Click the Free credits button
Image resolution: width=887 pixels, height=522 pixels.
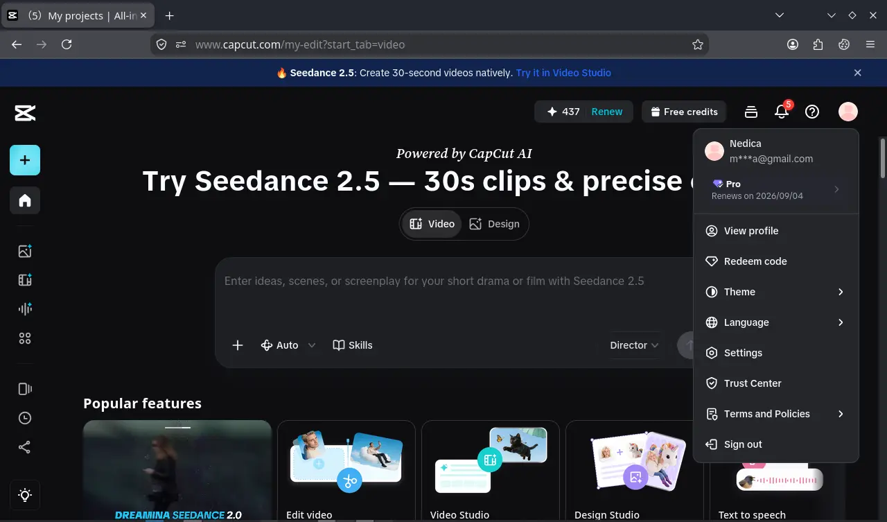(x=684, y=112)
